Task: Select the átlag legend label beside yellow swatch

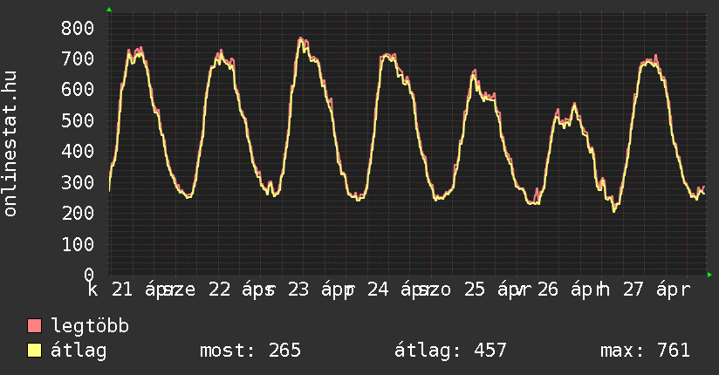Action: point(79,351)
